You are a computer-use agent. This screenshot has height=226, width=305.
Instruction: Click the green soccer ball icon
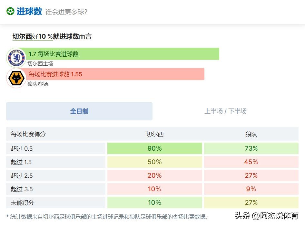click(10, 12)
